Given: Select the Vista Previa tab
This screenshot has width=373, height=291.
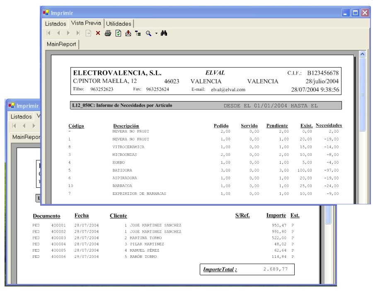Looking at the screenshot, I should [86, 23].
